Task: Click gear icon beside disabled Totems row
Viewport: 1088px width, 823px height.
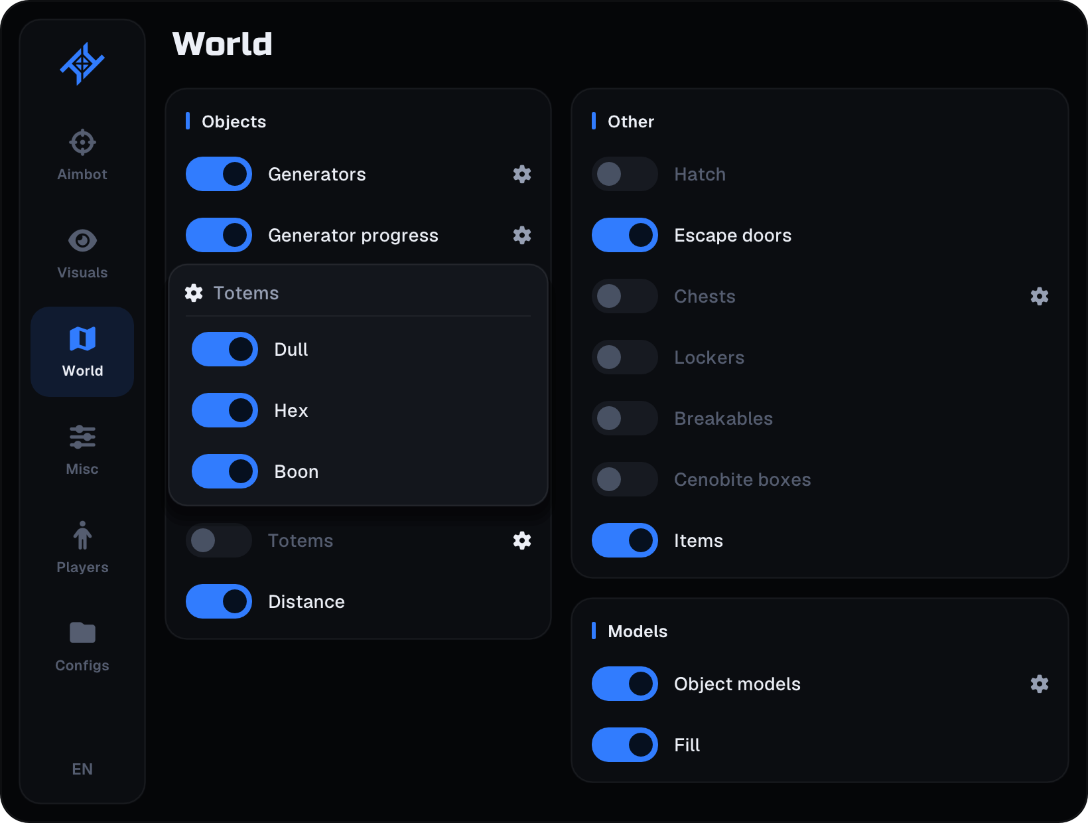Action: coord(522,540)
